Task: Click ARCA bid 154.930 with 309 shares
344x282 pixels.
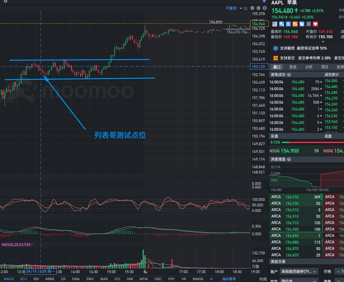Action: 296,197
